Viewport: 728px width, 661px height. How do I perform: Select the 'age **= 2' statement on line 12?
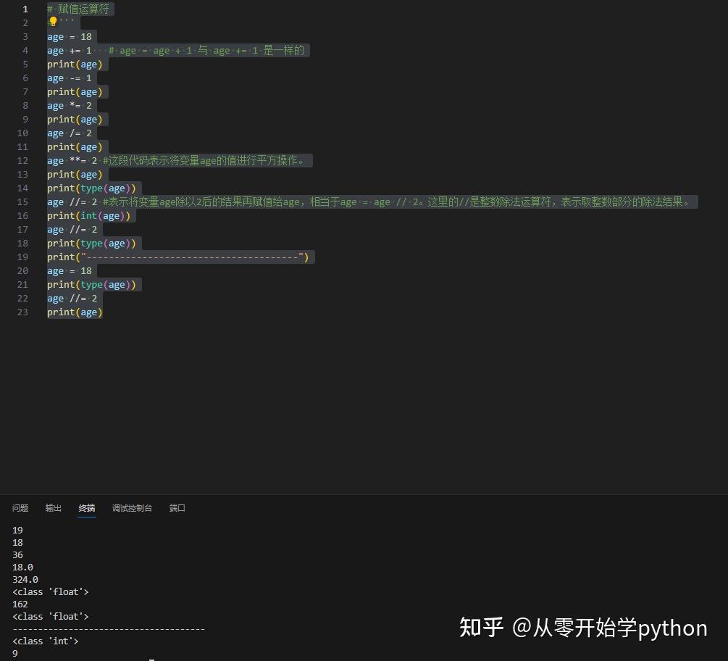pyautogui.click(x=72, y=160)
